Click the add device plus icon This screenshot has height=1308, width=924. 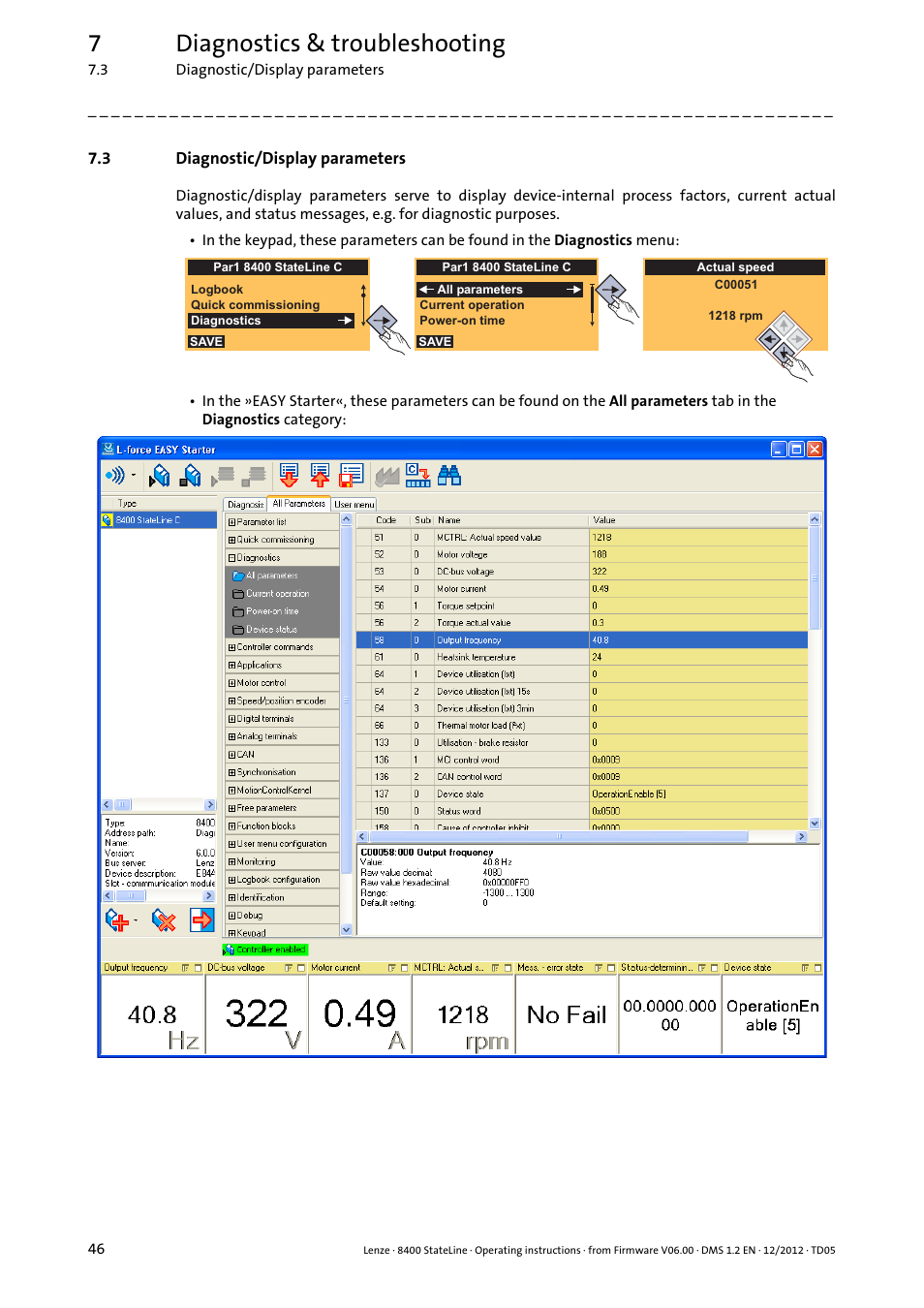tap(116, 919)
